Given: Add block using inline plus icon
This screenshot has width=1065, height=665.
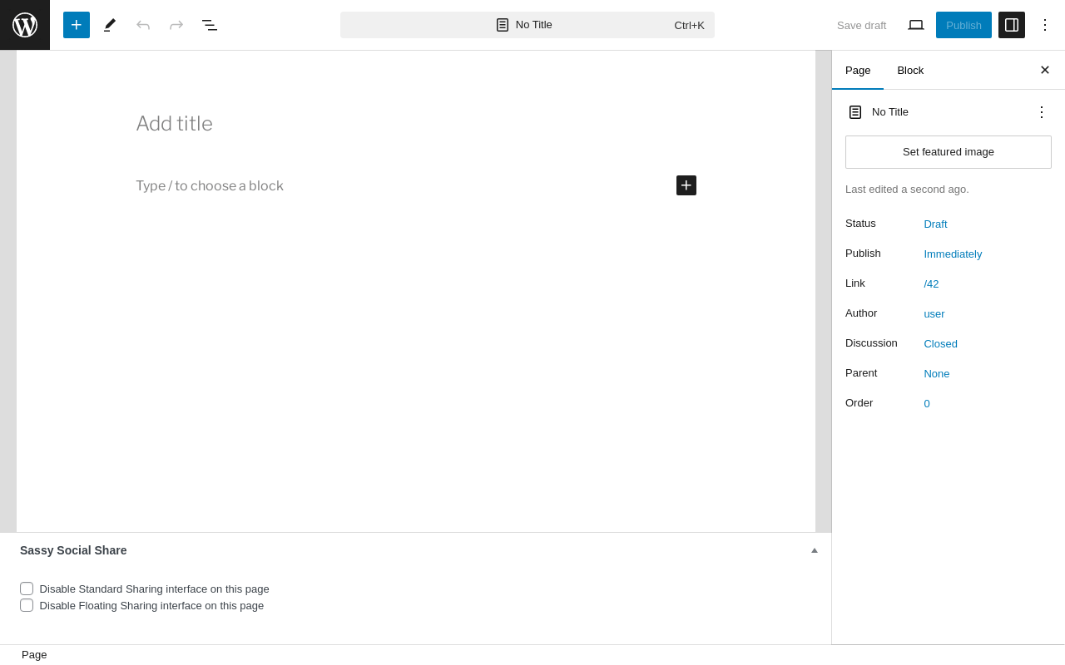Looking at the screenshot, I should click(686, 185).
